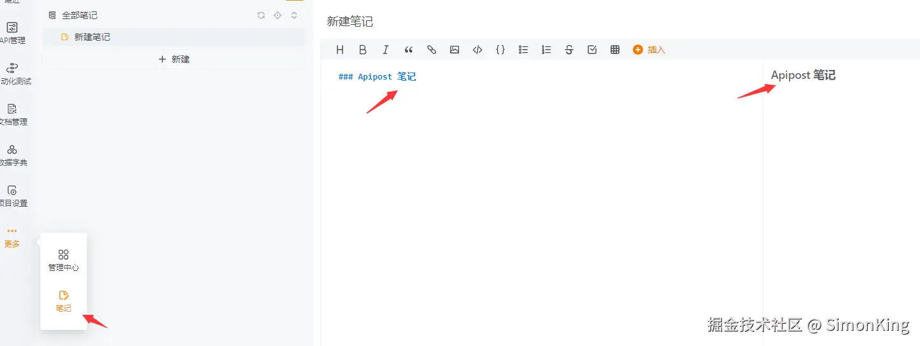Toggle bold formatting in note toolbar
Image resolution: width=920 pixels, height=346 pixels.
(363, 50)
